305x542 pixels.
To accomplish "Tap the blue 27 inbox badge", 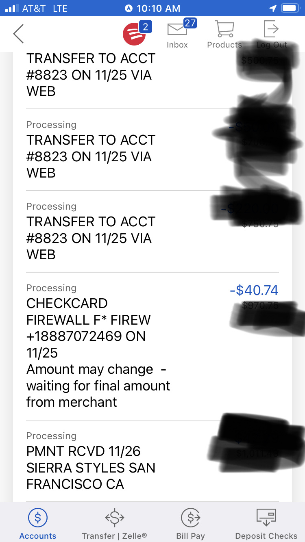I will tap(190, 23).
